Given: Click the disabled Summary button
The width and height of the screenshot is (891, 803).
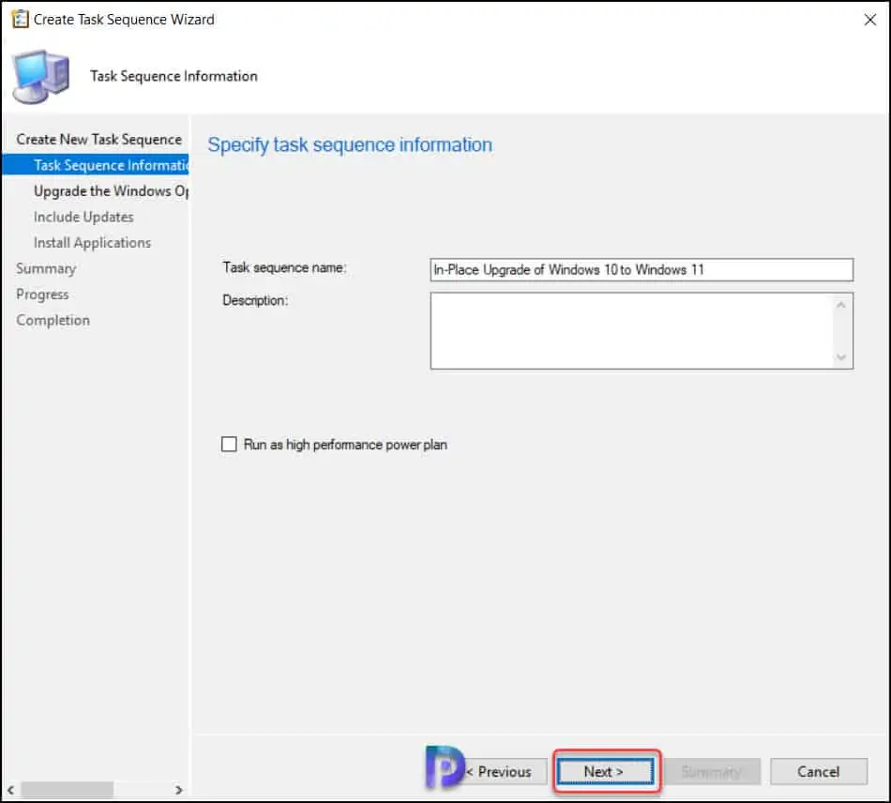Looking at the screenshot, I should [x=712, y=772].
